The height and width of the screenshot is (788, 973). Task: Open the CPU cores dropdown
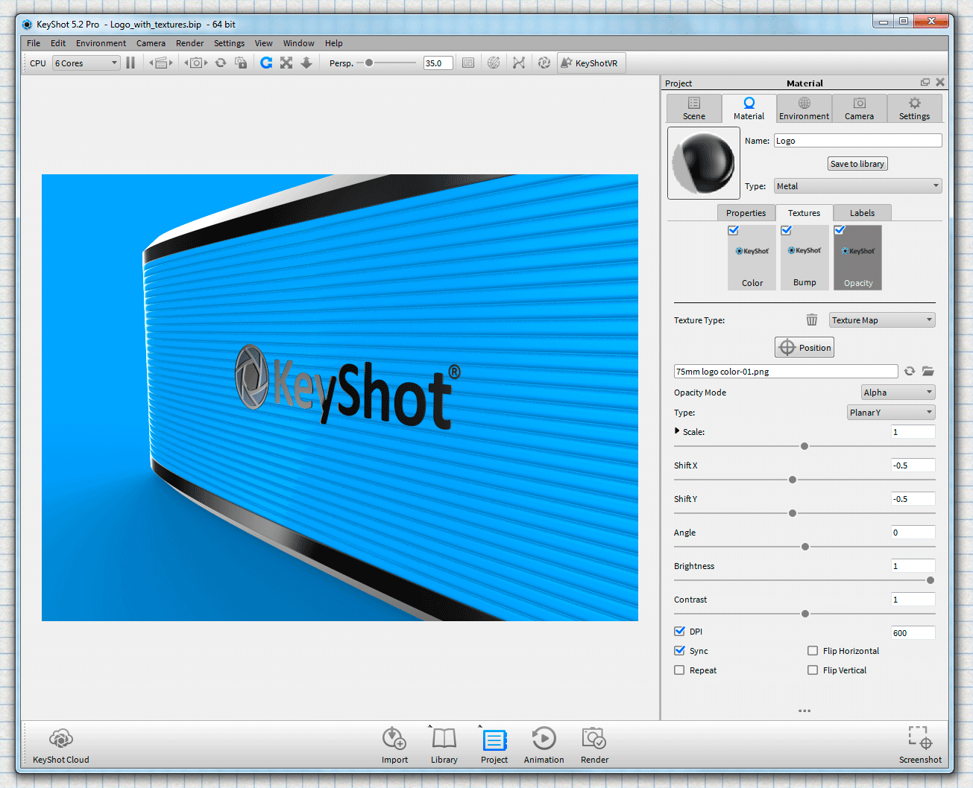coord(86,63)
